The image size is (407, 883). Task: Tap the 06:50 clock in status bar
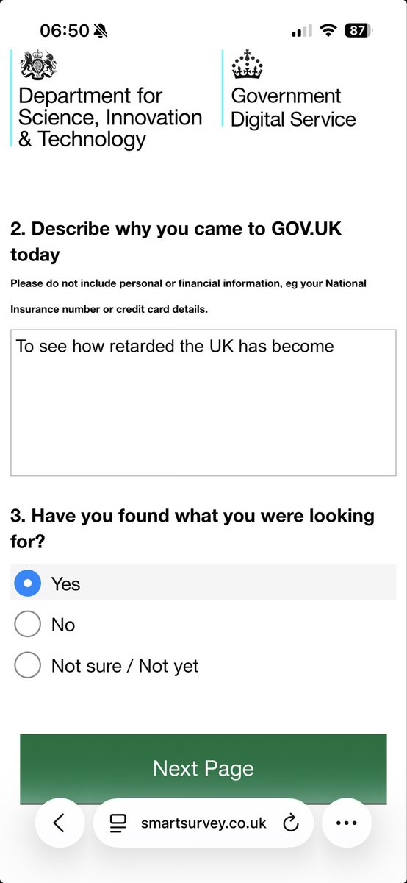(x=65, y=31)
